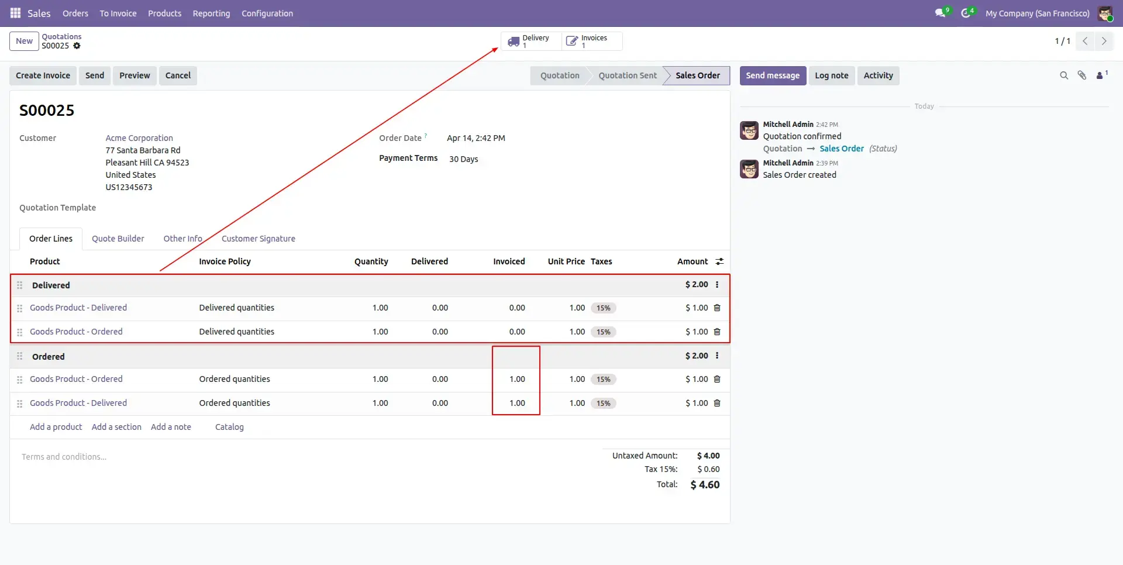Image resolution: width=1123 pixels, height=565 pixels.
Task: Switch to the Order Lines tab
Action: coord(51,239)
